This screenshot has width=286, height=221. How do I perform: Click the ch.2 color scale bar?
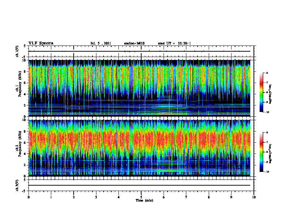point(261,152)
